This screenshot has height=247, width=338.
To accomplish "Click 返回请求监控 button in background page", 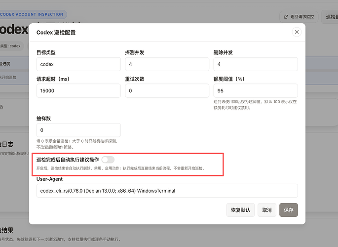I will [299, 17].
